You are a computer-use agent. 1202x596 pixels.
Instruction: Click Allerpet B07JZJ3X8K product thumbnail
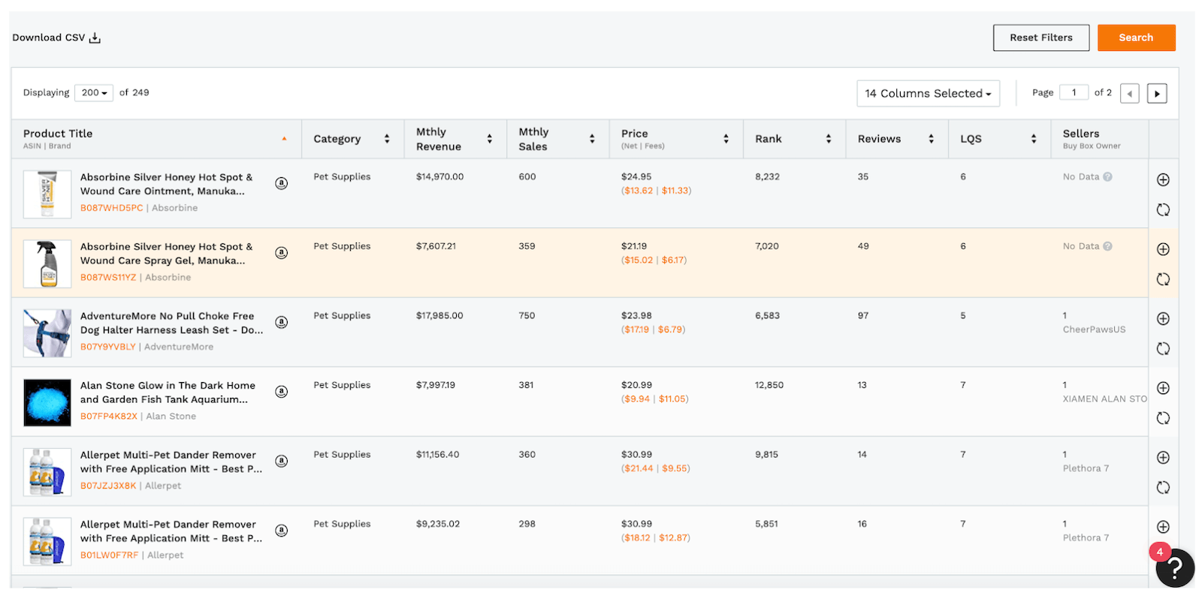(x=47, y=472)
